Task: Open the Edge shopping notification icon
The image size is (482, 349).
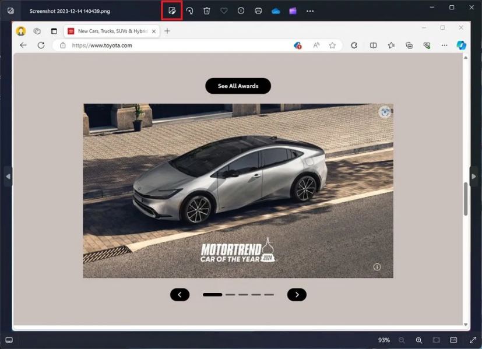Action: point(298,45)
